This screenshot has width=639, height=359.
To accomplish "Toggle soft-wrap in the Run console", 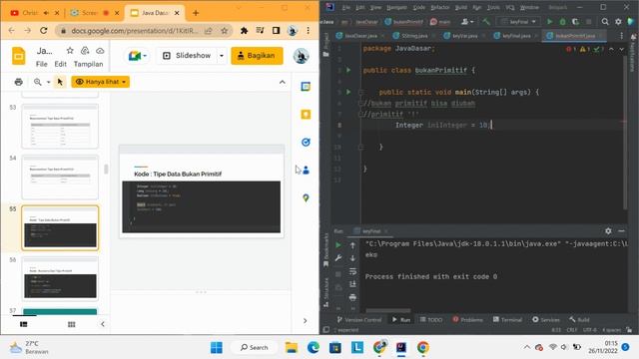I will [x=352, y=271].
